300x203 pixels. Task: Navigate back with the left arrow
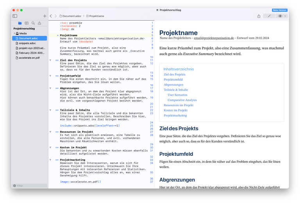tap(51, 16)
